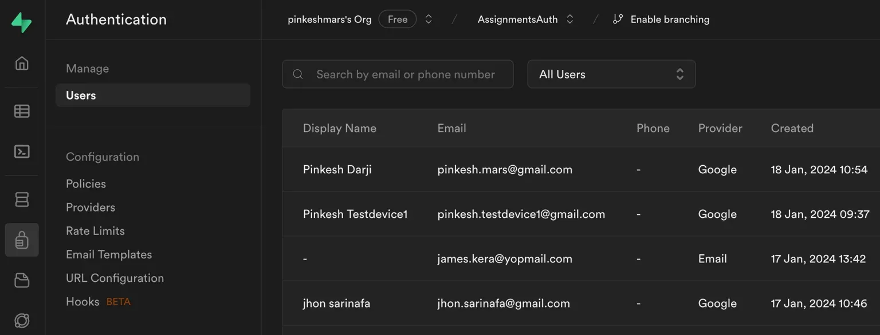
Task: Open the SQL Editor terminal icon
Action: tap(22, 151)
